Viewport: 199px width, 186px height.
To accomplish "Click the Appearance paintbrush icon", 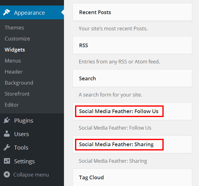I will 6,13.
